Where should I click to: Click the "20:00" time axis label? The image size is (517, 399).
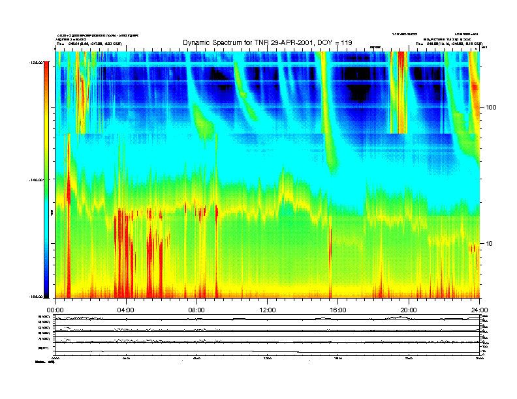[x=409, y=310]
